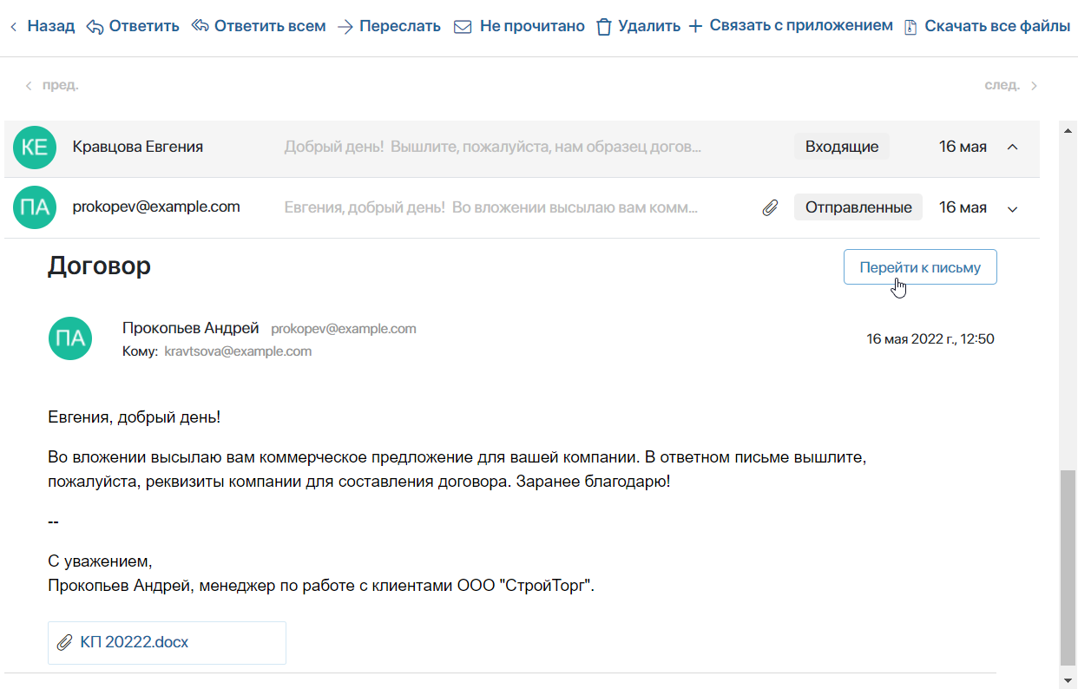Click the greeting Евгения, добрый день!

[x=135, y=417]
